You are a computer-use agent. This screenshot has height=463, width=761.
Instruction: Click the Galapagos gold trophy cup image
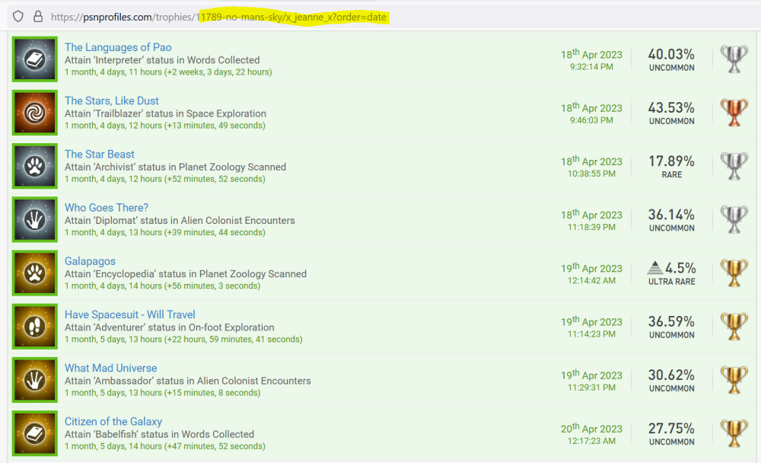[x=734, y=273]
